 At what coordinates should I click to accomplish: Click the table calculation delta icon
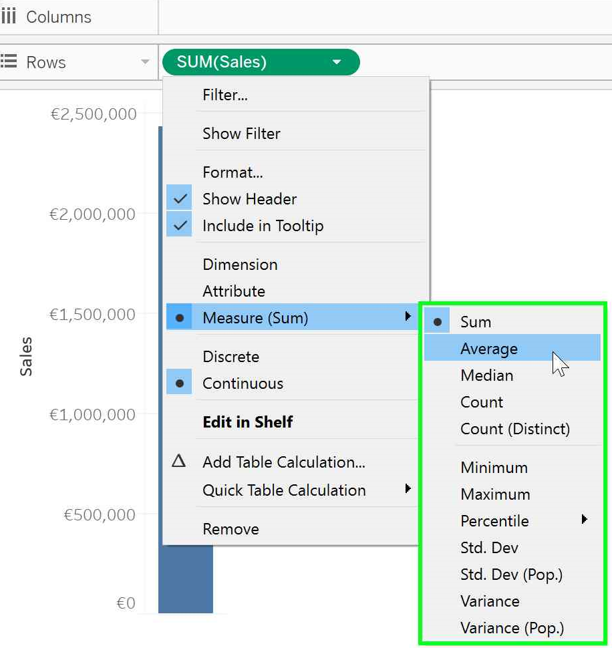click(x=178, y=462)
